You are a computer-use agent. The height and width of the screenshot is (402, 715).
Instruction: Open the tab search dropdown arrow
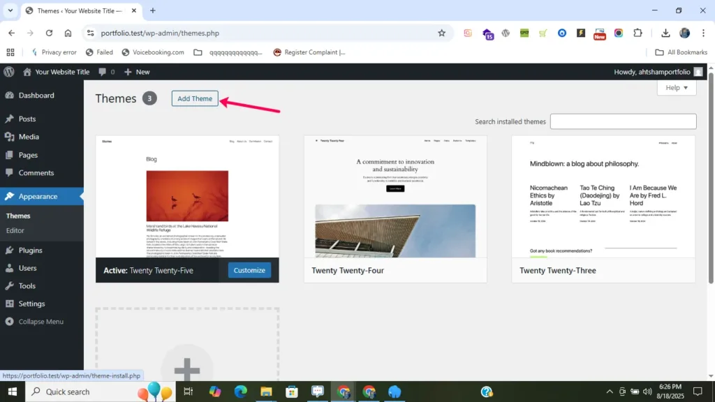point(10,10)
